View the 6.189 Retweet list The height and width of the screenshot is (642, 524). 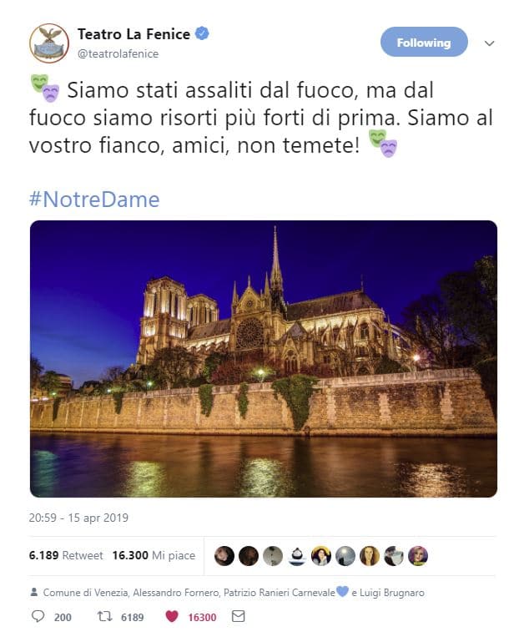coord(66,556)
